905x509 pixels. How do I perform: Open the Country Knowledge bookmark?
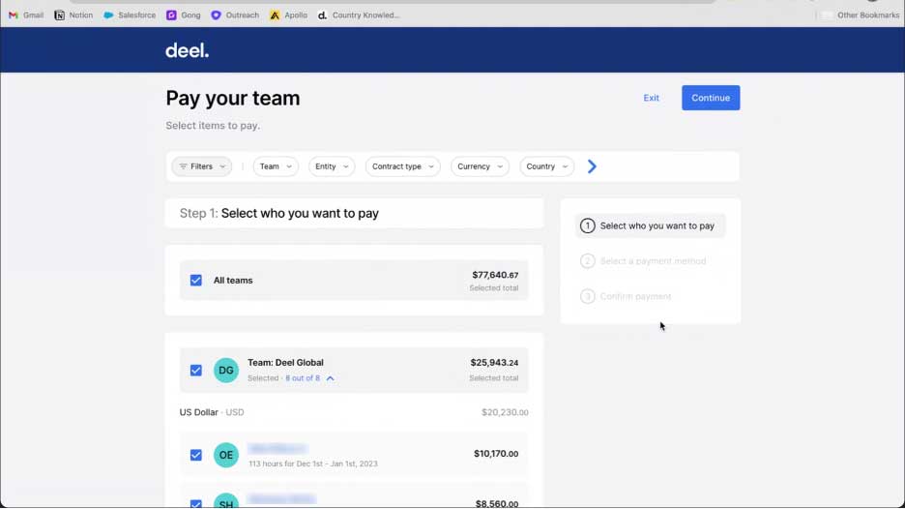coord(359,15)
